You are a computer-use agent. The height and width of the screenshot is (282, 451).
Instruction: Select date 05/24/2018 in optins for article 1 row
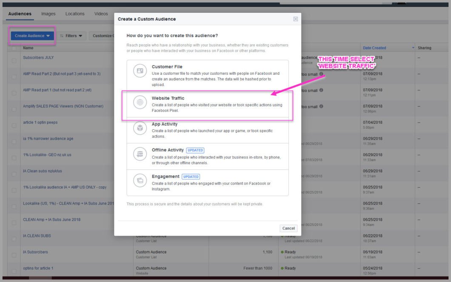coord(372,268)
